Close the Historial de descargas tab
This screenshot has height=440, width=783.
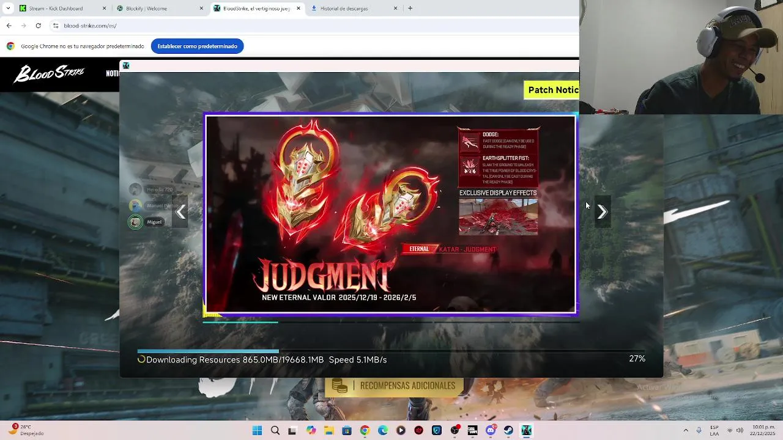click(x=395, y=9)
